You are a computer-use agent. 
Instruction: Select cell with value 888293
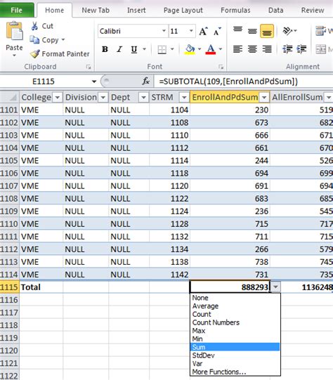tap(230, 287)
